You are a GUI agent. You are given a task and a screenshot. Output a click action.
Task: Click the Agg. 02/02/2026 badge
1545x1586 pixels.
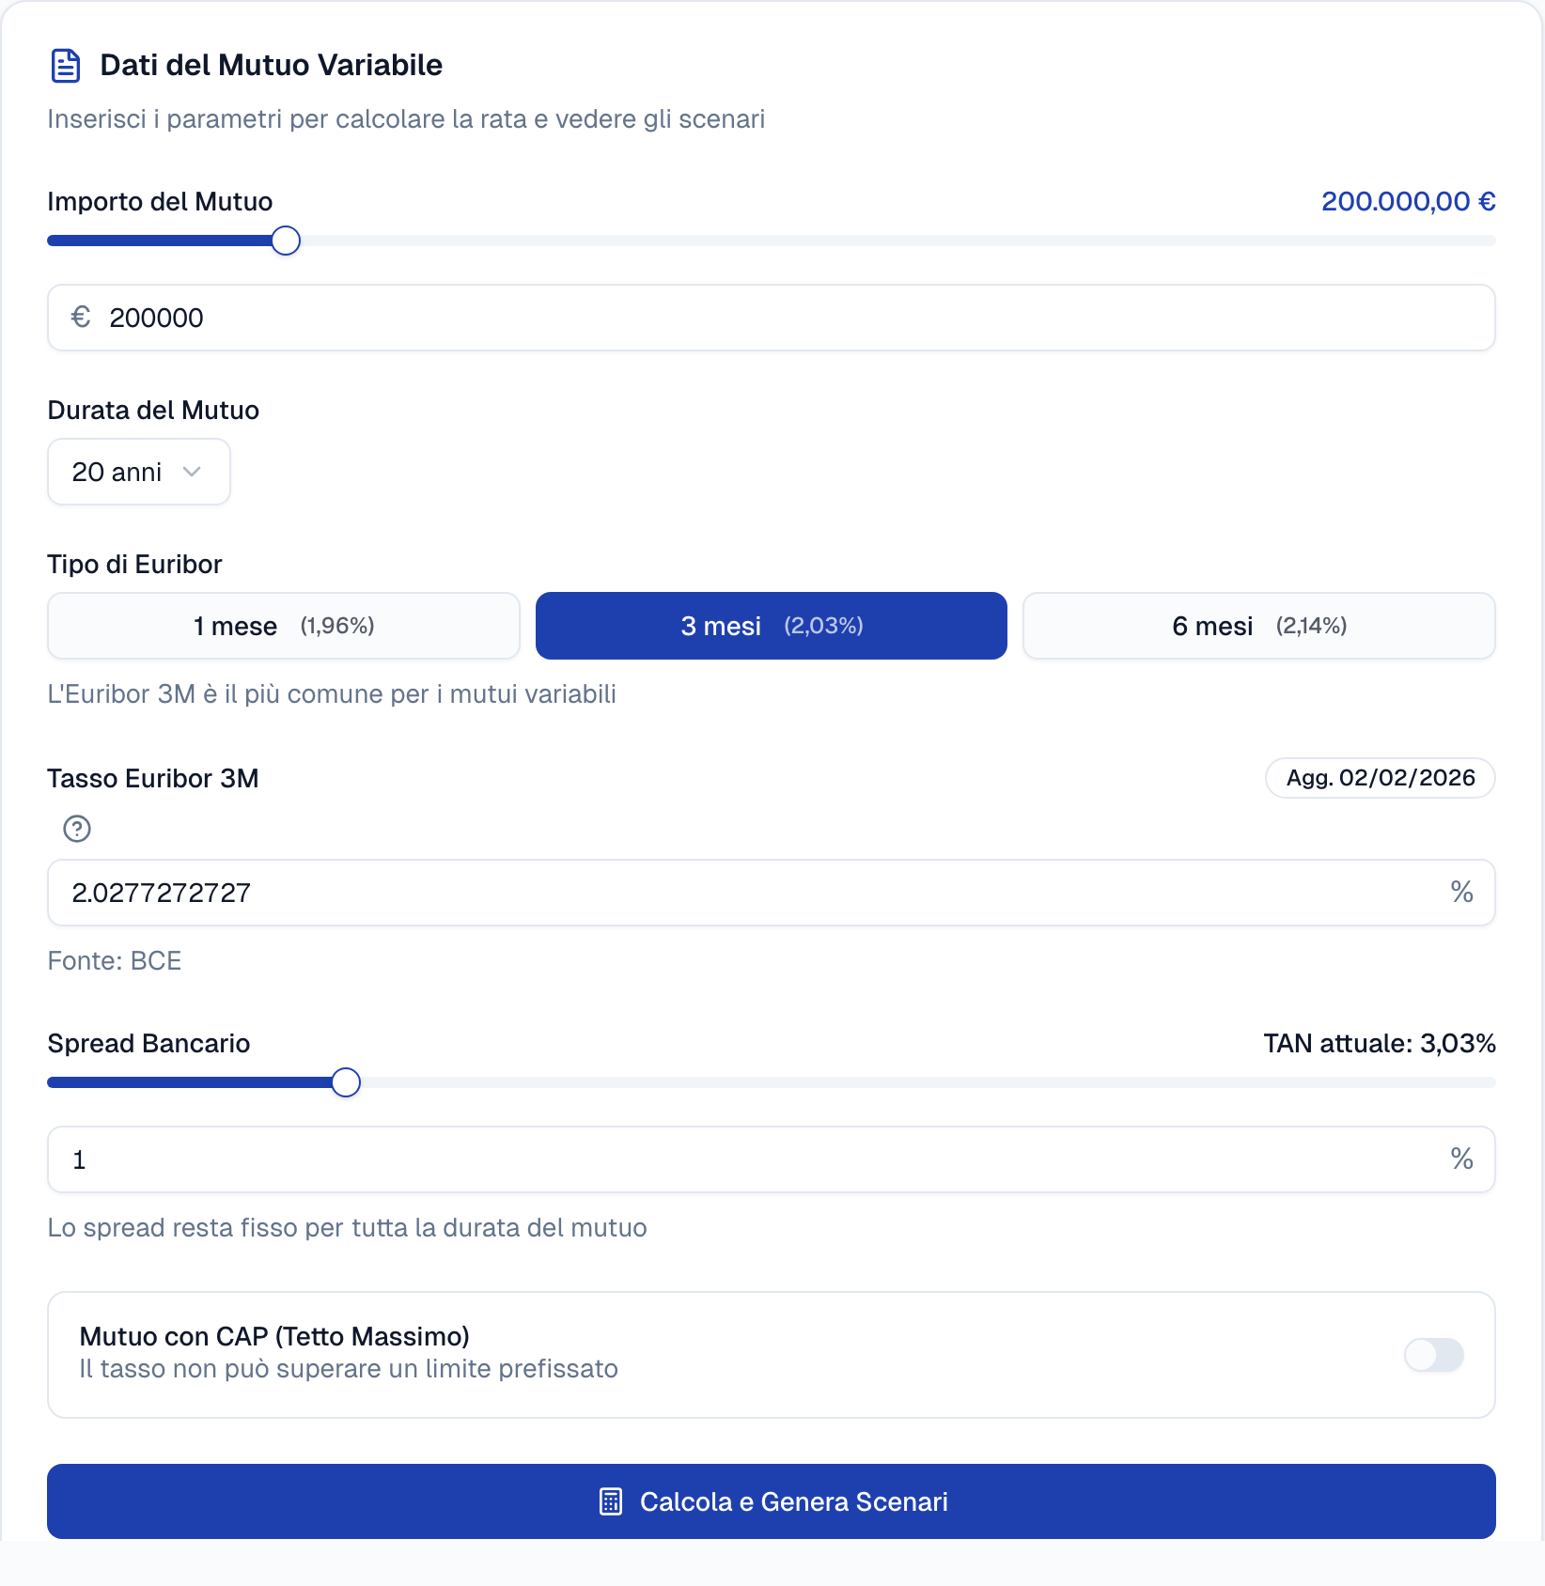(x=1380, y=778)
